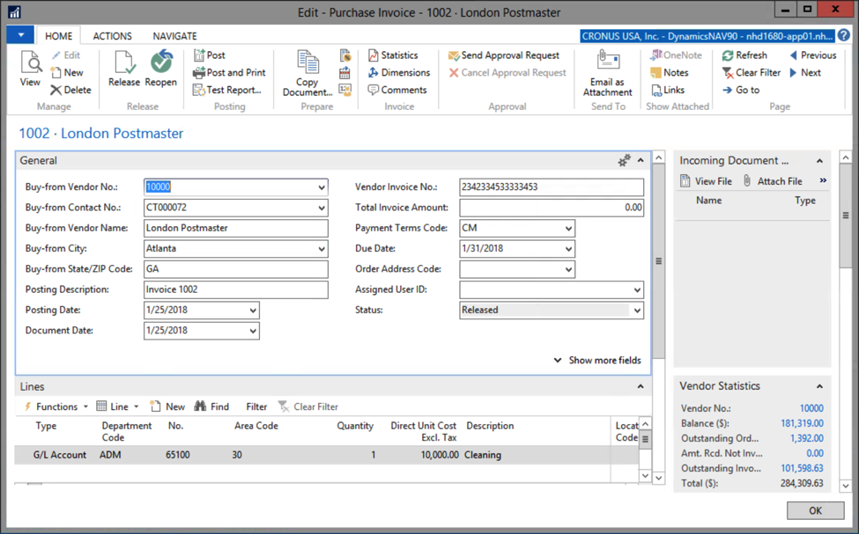Open Order Address Code dropdown

pos(568,269)
